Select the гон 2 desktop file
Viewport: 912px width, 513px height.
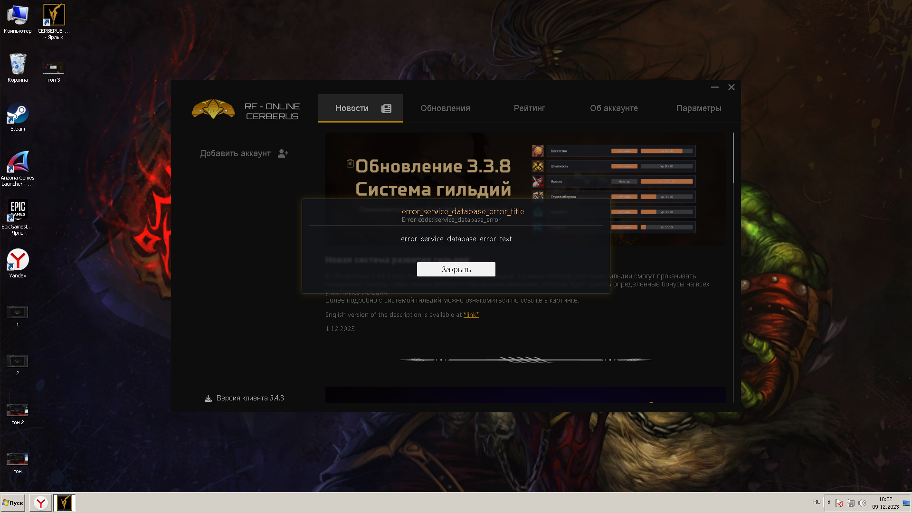pos(18,414)
